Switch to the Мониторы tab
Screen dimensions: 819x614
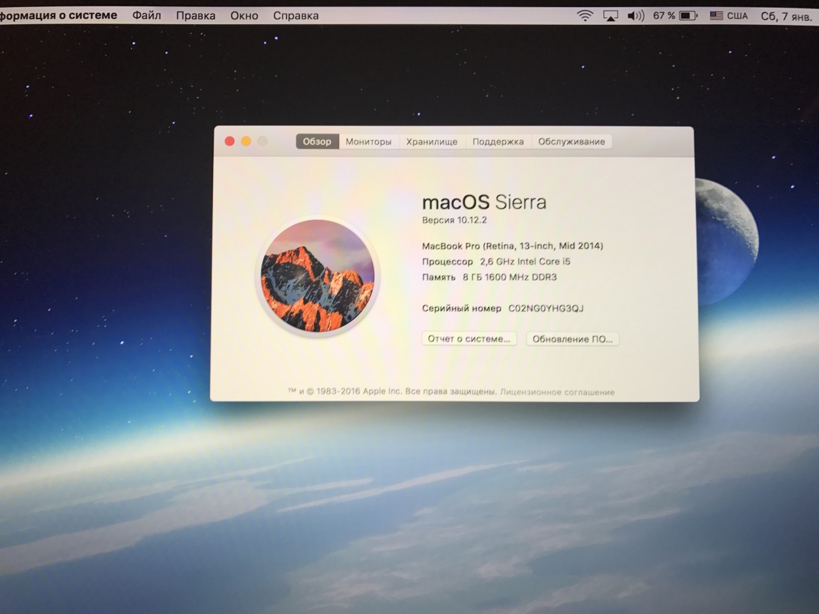pos(369,141)
